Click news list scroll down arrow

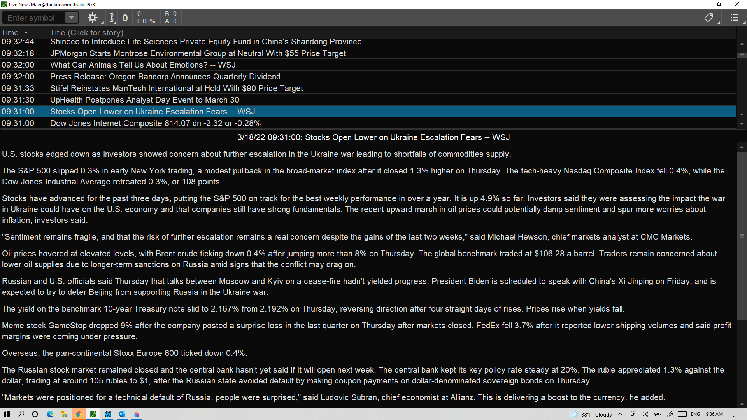point(742,124)
